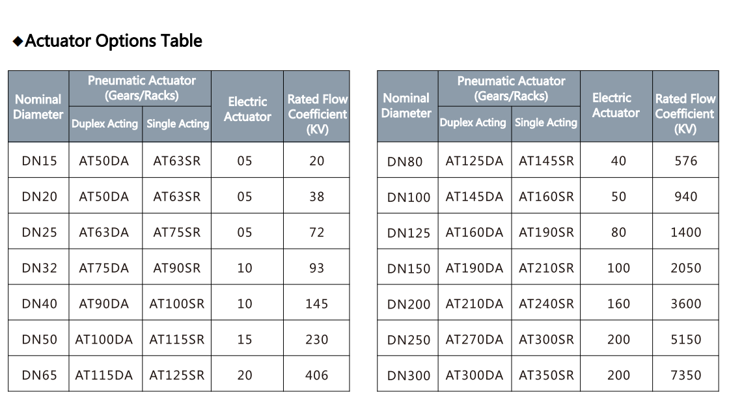Click the Actuator Options Table heading

[113, 41]
